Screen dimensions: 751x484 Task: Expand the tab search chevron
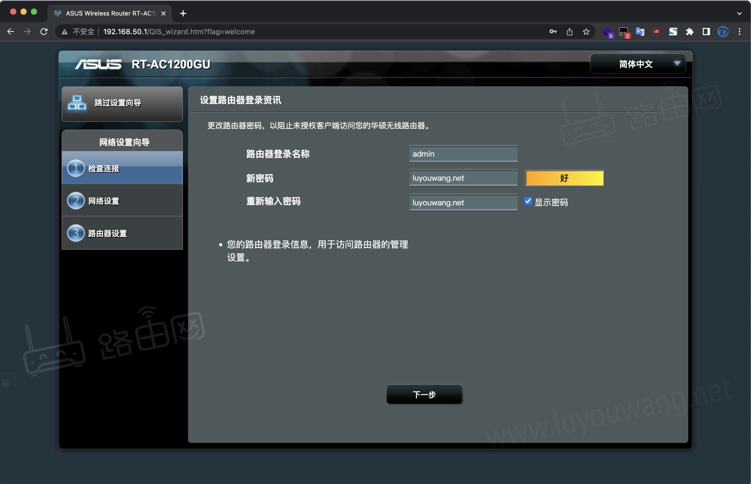[739, 13]
